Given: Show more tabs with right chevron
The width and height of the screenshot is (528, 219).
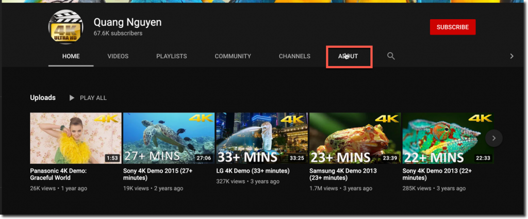Looking at the screenshot, I should 511,56.
